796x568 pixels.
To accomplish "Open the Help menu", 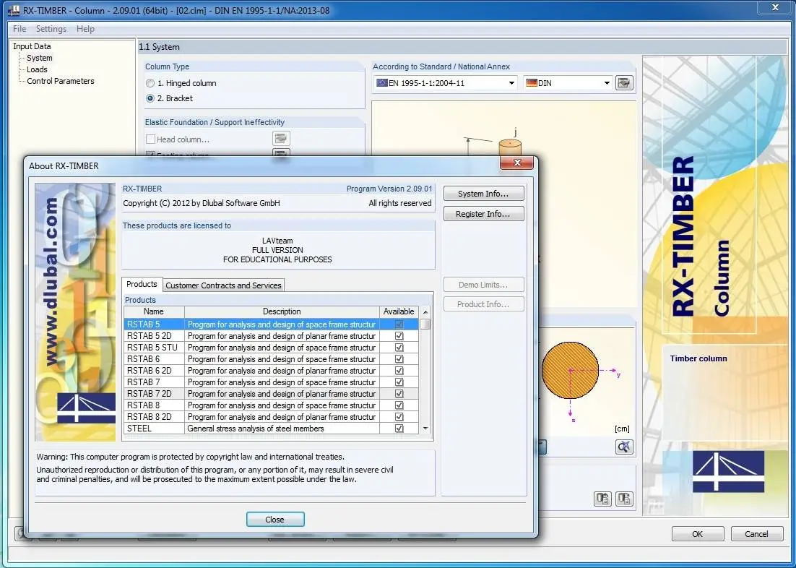I will 85,29.
